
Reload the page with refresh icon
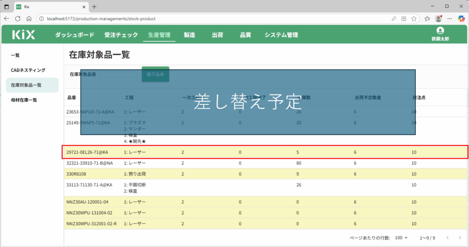pyautogui.click(x=18, y=18)
